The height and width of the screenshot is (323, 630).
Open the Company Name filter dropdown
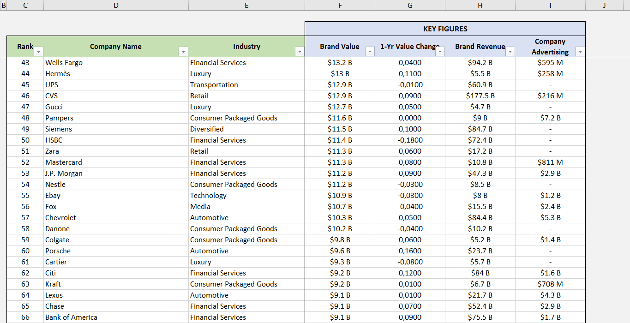click(184, 52)
